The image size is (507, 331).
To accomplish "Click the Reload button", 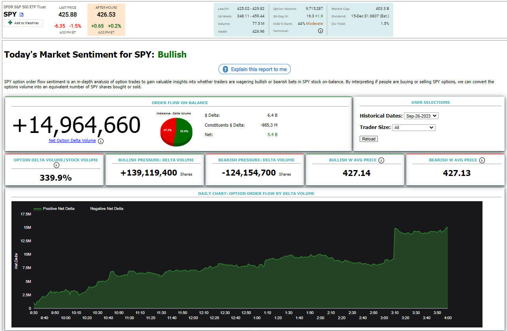I will [x=369, y=139].
